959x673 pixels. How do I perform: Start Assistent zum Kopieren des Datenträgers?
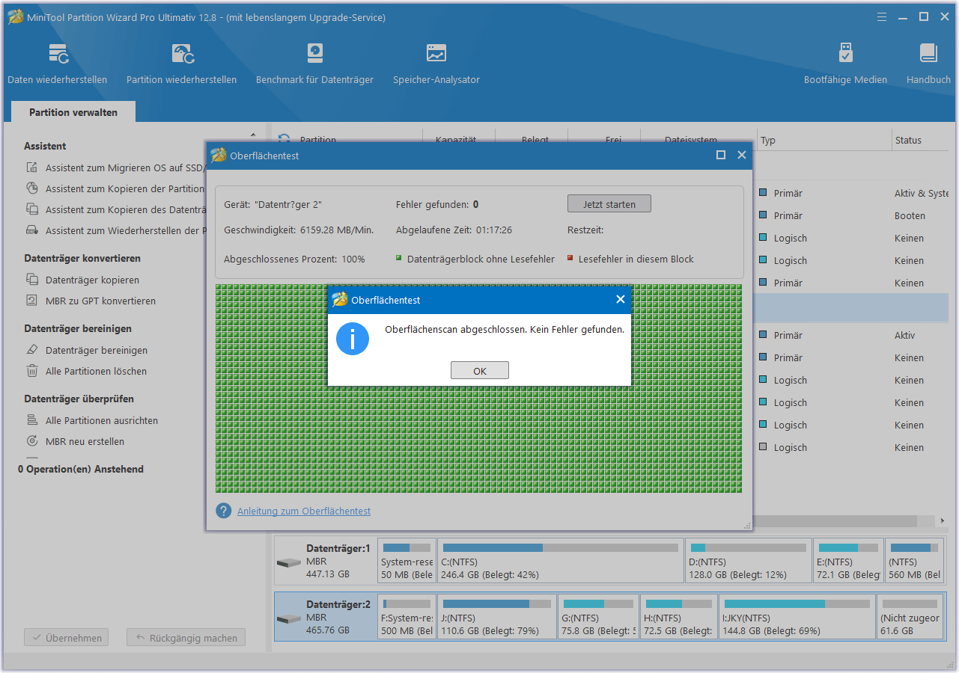click(115, 210)
